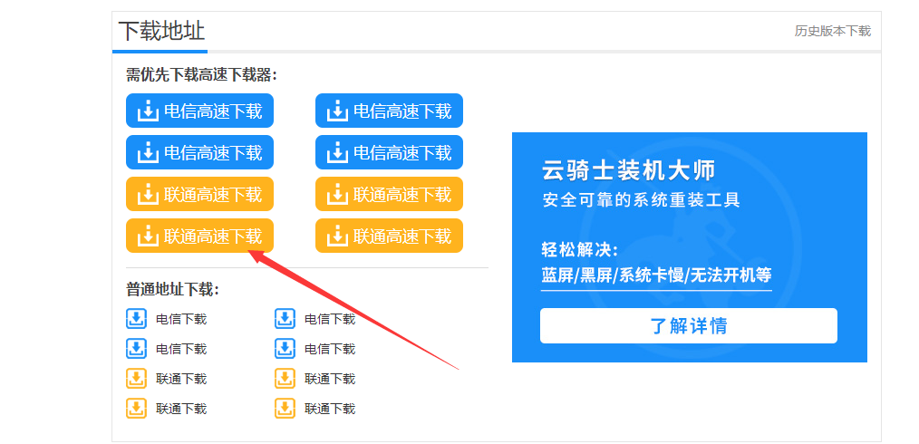Screen dimensions: 919x444
Task: Select the 下载地址 tab heading
Action: pyautogui.click(x=161, y=31)
